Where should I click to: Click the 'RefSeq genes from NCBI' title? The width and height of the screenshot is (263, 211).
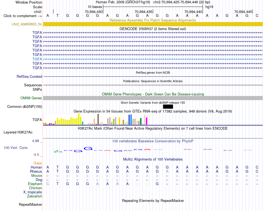153,73
